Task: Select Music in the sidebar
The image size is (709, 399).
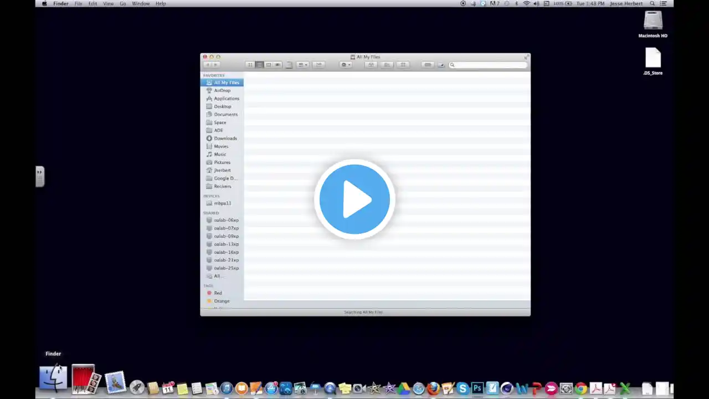Action: tap(222, 154)
